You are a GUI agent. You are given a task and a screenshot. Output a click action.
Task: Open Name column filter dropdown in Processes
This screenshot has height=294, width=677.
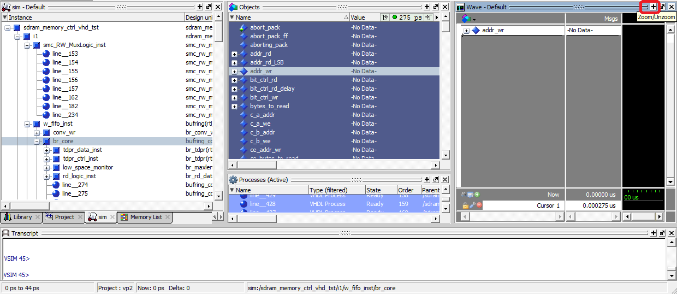coord(231,190)
